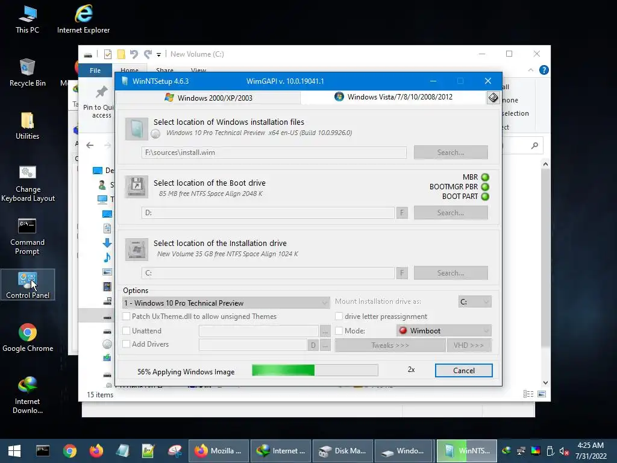Click the taskbar clock 4:25 AM

point(590,446)
